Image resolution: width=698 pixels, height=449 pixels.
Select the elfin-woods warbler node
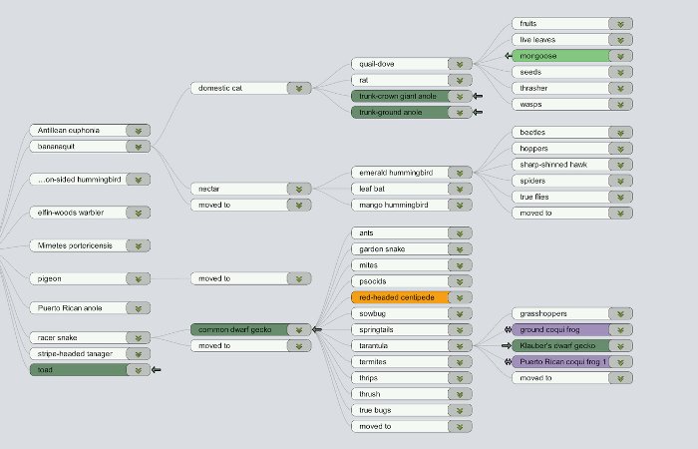tap(90, 213)
